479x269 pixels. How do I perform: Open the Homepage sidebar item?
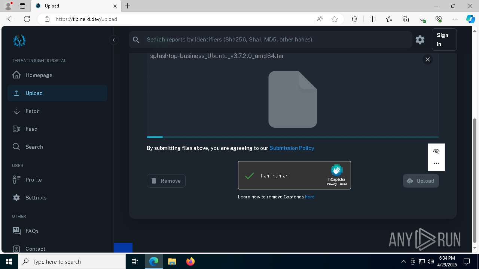(57, 75)
